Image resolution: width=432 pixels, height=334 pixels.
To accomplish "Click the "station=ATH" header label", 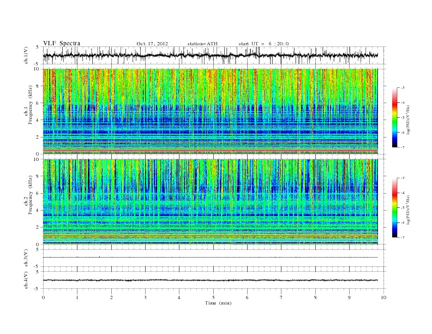I will pyautogui.click(x=202, y=44).
